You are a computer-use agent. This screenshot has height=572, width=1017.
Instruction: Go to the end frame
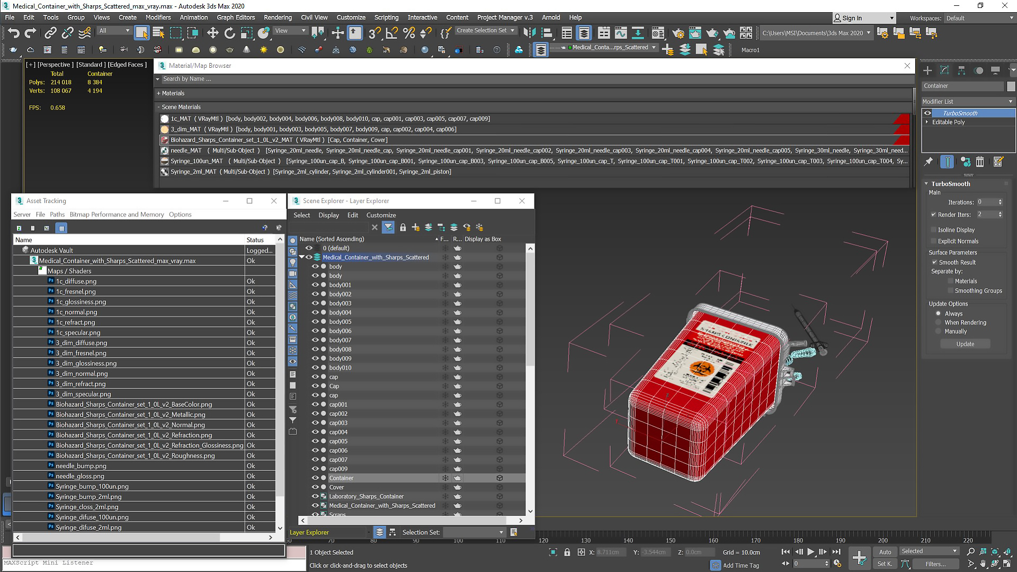[x=836, y=552]
